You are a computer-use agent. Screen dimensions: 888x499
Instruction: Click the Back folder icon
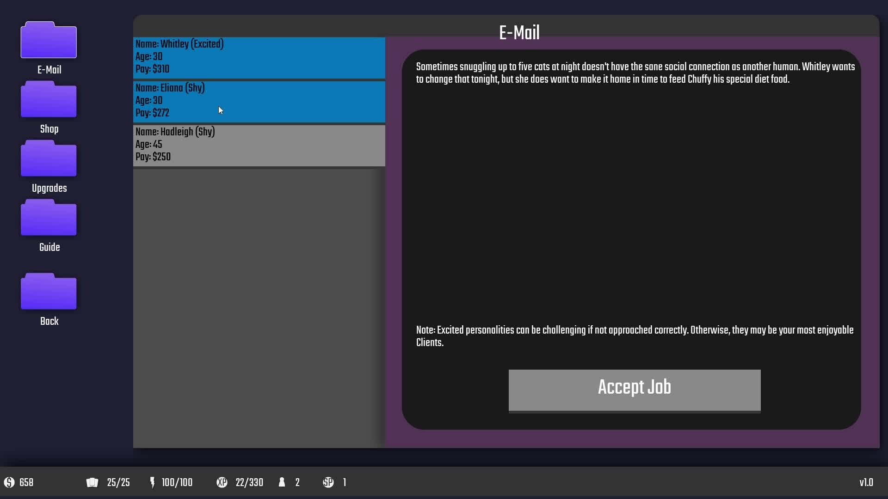[49, 292]
